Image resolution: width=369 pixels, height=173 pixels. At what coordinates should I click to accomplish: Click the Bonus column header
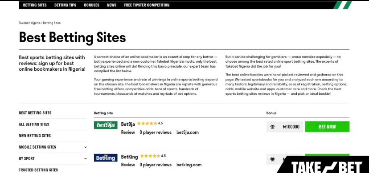[x=271, y=113]
